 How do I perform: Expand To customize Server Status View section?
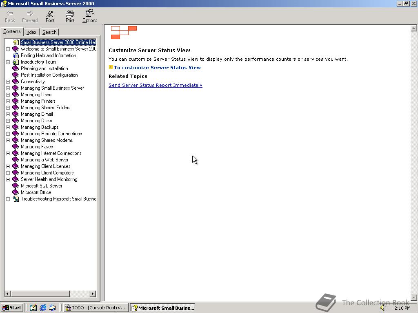pos(157,68)
